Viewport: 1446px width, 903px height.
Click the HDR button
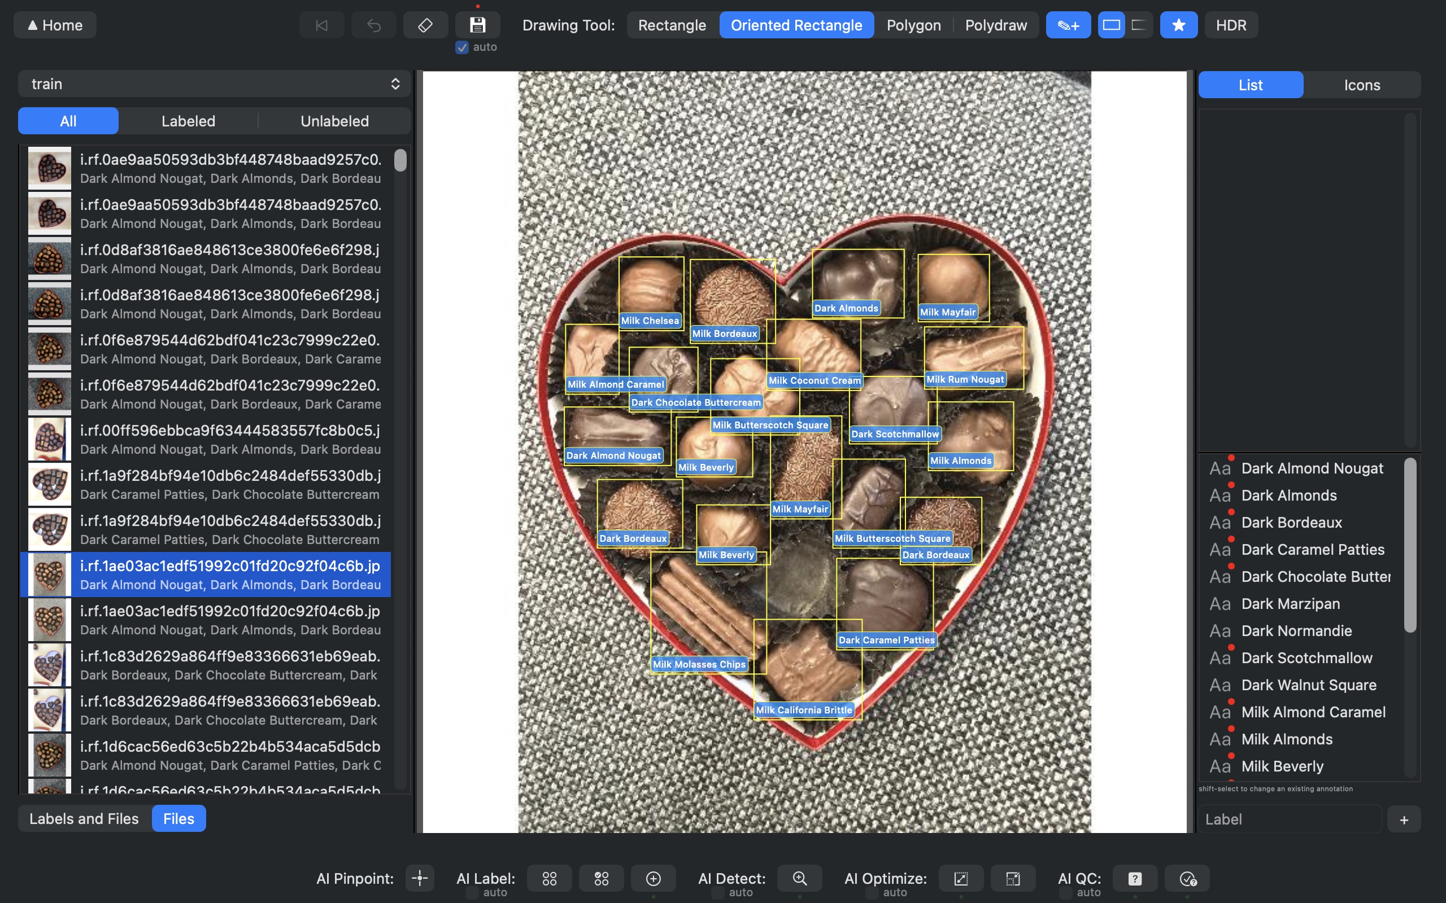point(1230,24)
